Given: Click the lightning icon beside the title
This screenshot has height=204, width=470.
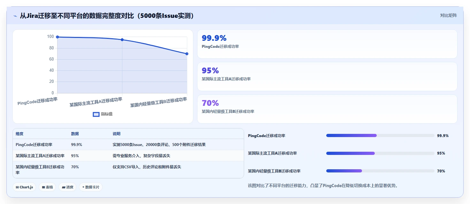Looking at the screenshot, I should point(15,16).
